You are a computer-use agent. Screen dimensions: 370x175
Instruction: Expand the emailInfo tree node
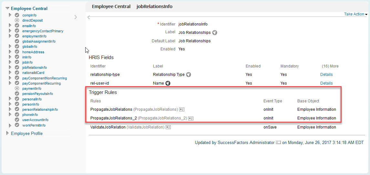[10, 25]
